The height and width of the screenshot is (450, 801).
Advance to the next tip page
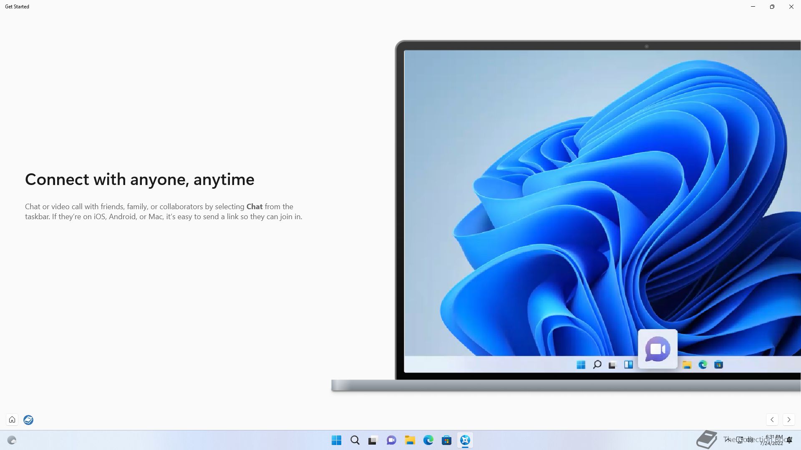coord(788,420)
